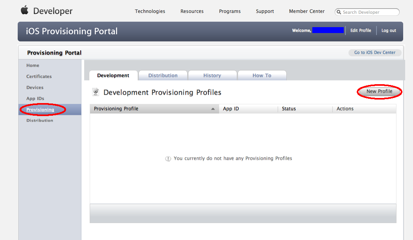
Task: Open App IDs sidebar section
Action: 35,98
